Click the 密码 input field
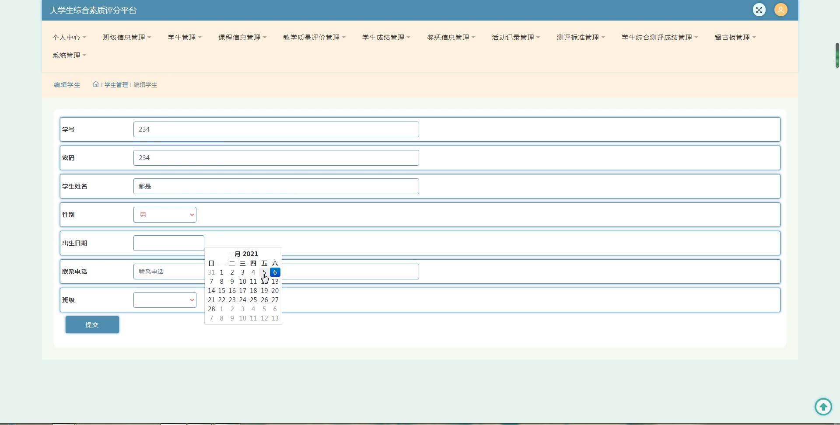This screenshot has width=840, height=425. [276, 158]
